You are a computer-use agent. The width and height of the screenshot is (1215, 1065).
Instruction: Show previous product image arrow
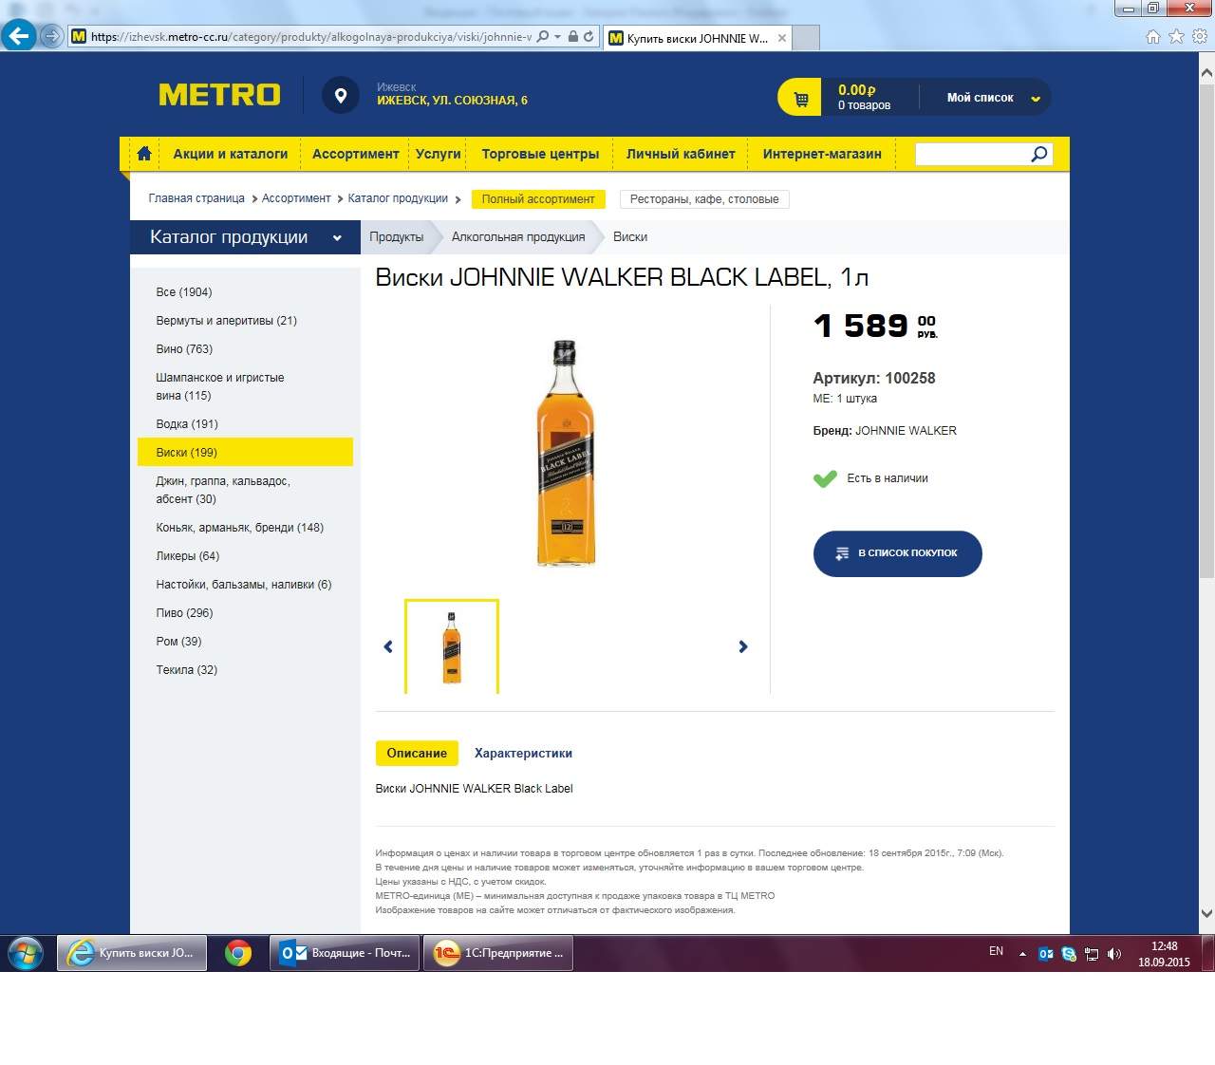(x=387, y=646)
